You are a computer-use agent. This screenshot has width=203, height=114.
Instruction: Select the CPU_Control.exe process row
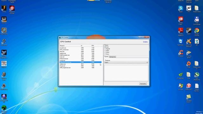[80, 50]
